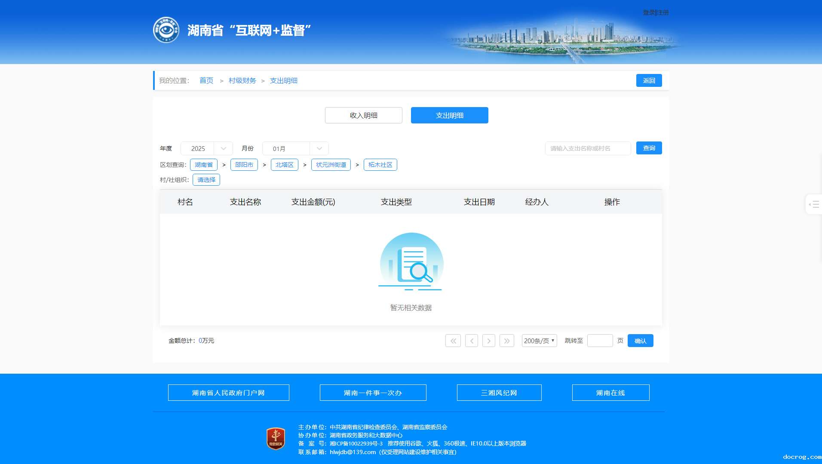Go to the next page arrow
This screenshot has width=822, height=464.
[489, 341]
